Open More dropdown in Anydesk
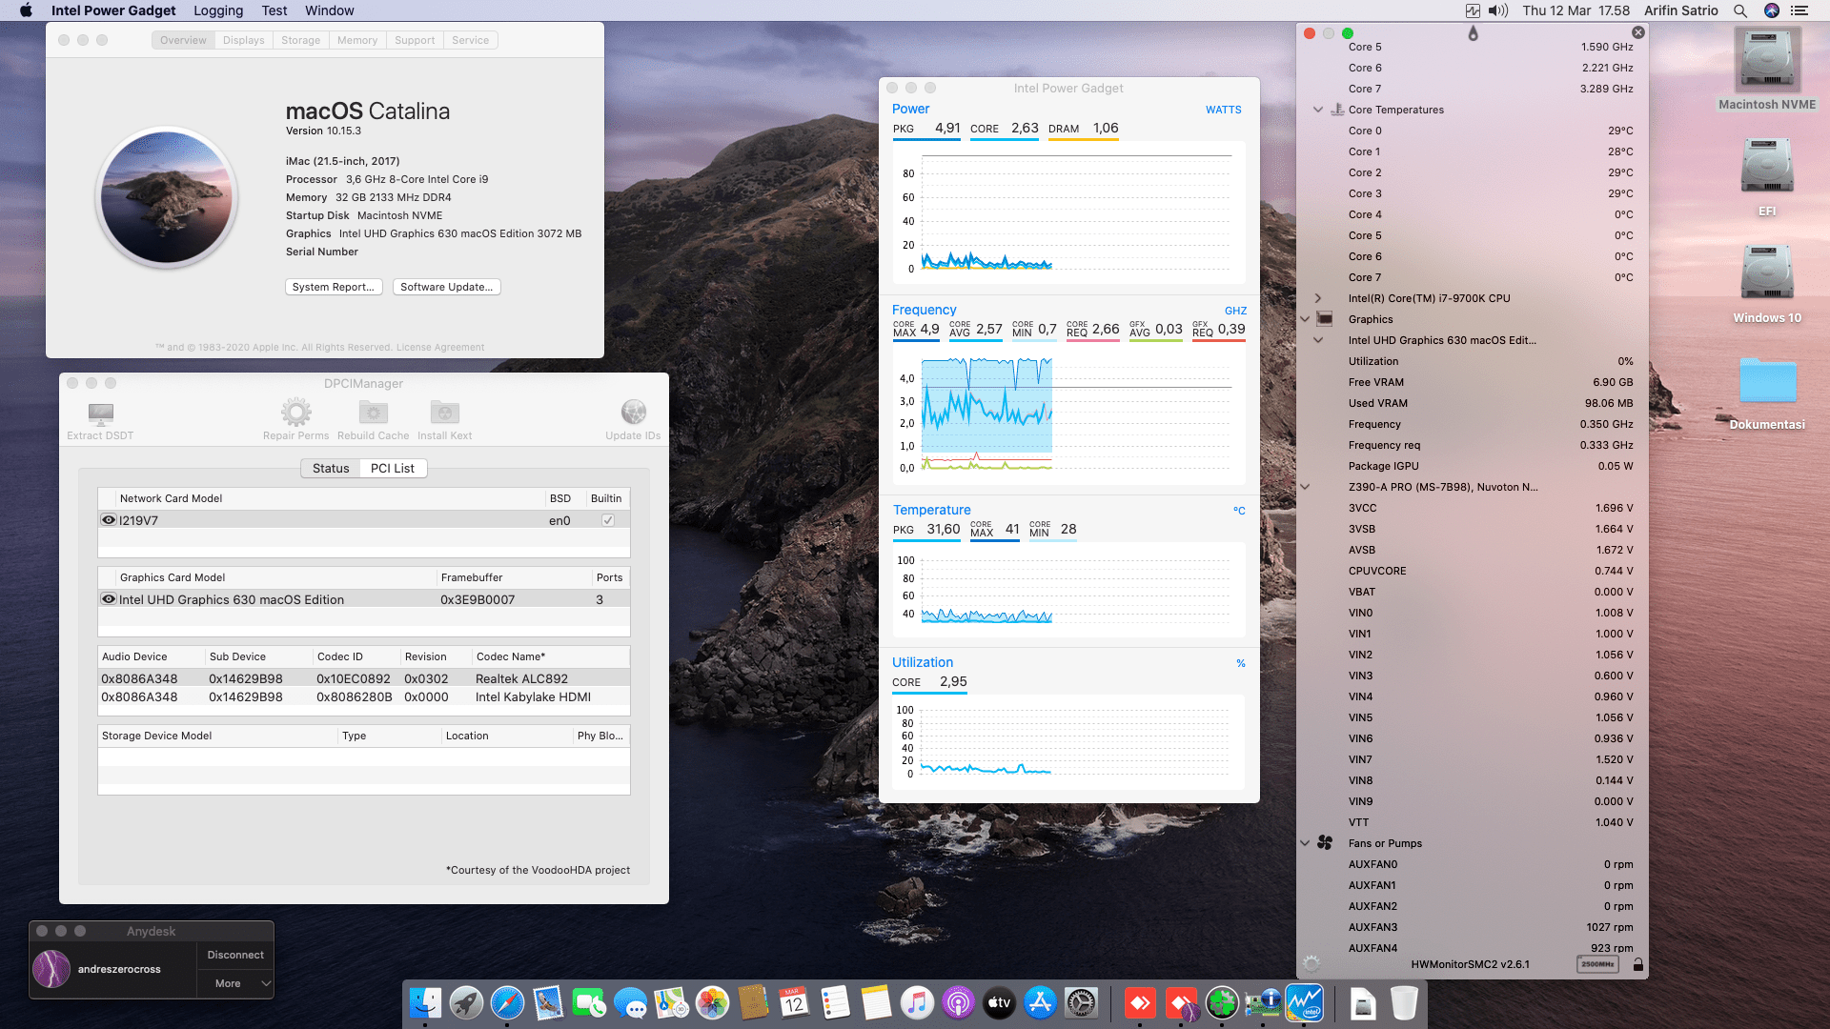This screenshot has width=1830, height=1029. pos(235,983)
